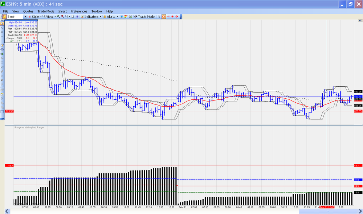The image size is (363, 214).
Task: Open the 5 min interval dropdown
Action: (25, 17)
